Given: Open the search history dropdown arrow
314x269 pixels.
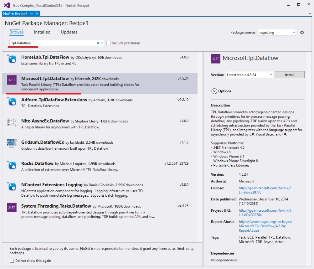Looking at the screenshot, I should [x=102, y=43].
